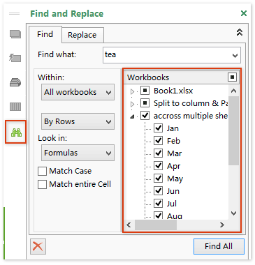
Task: Uncheck the Jun sheet checkbox
Action: [159, 190]
